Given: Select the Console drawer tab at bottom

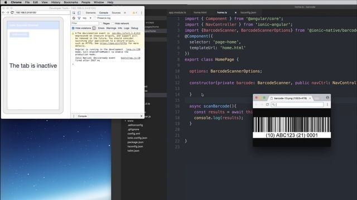Looking at the screenshot, I should click(x=82, y=116).
